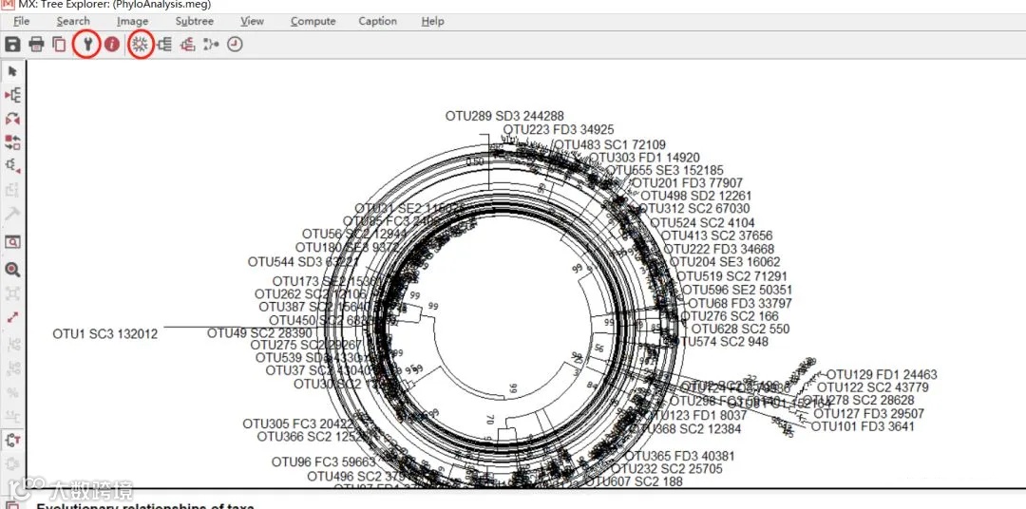Select taxon label OTU101 FD3 3641
The width and height of the screenshot is (1026, 509).
tap(863, 426)
